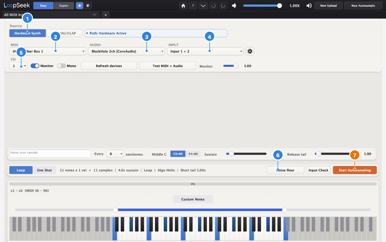
Task: Click Start Autosampling button
Action: click(355, 170)
